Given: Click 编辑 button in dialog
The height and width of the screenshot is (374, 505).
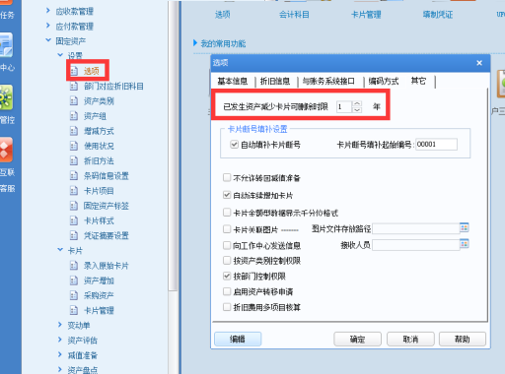Looking at the screenshot, I should click(238, 339).
